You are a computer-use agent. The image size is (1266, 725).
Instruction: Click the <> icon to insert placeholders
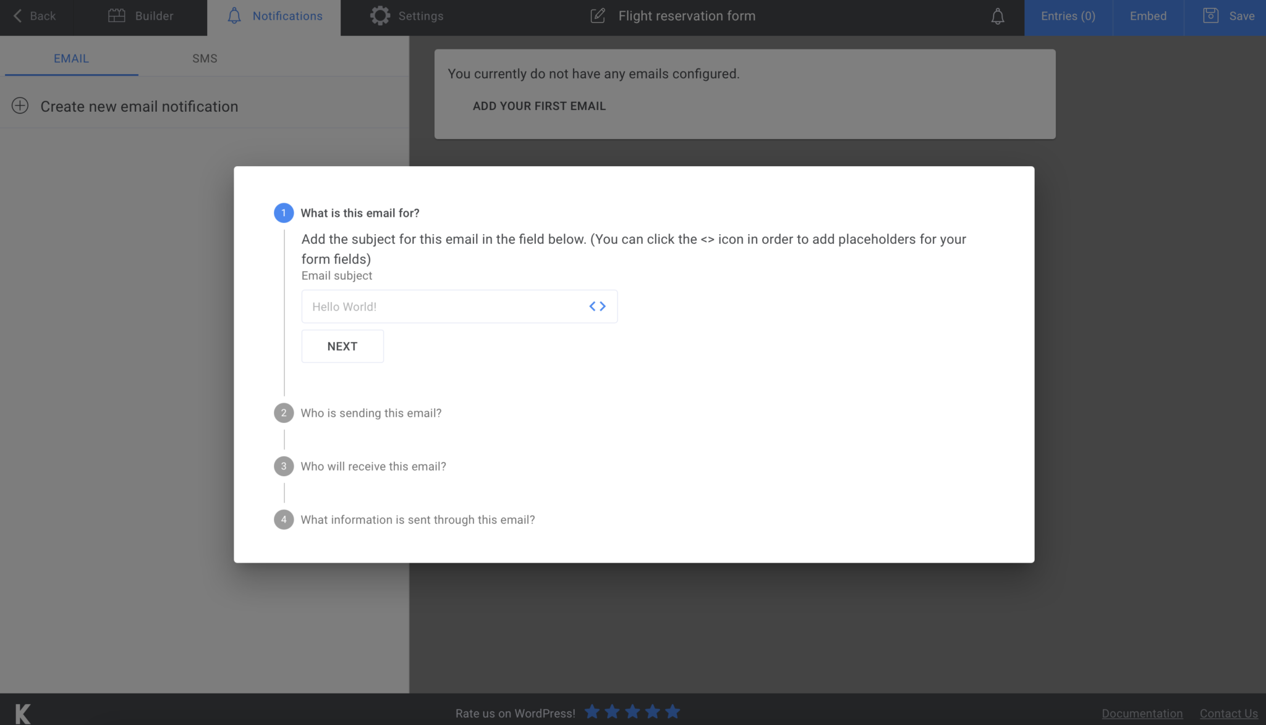[x=598, y=306]
